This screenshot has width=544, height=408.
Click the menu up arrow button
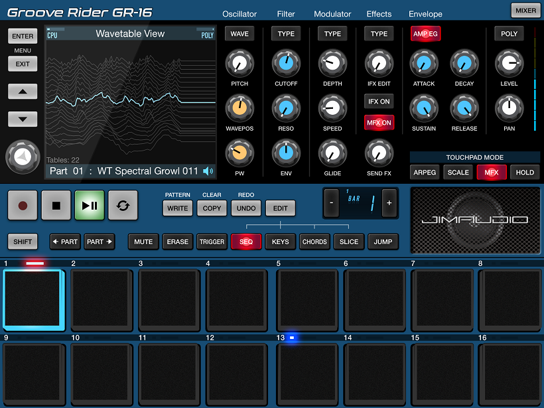click(x=23, y=92)
